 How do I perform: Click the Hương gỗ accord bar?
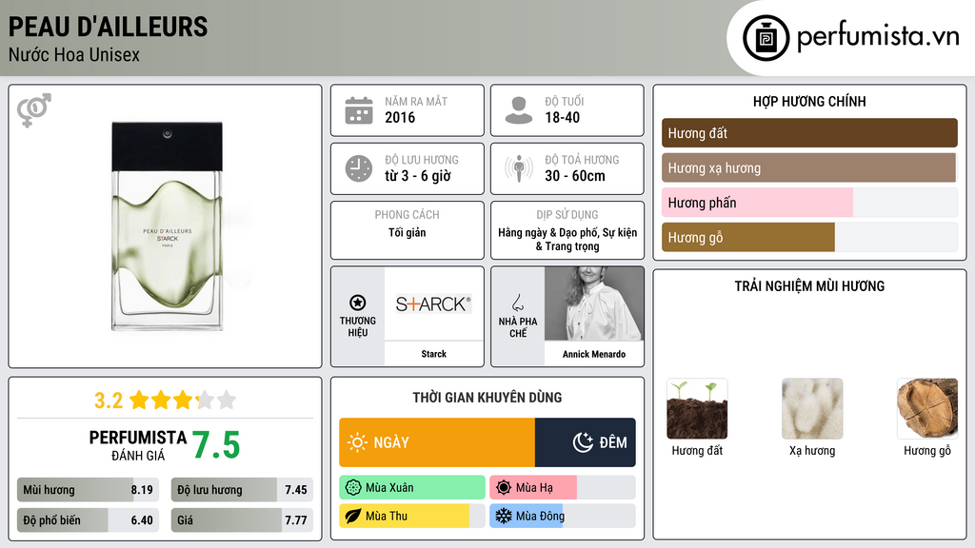809,237
